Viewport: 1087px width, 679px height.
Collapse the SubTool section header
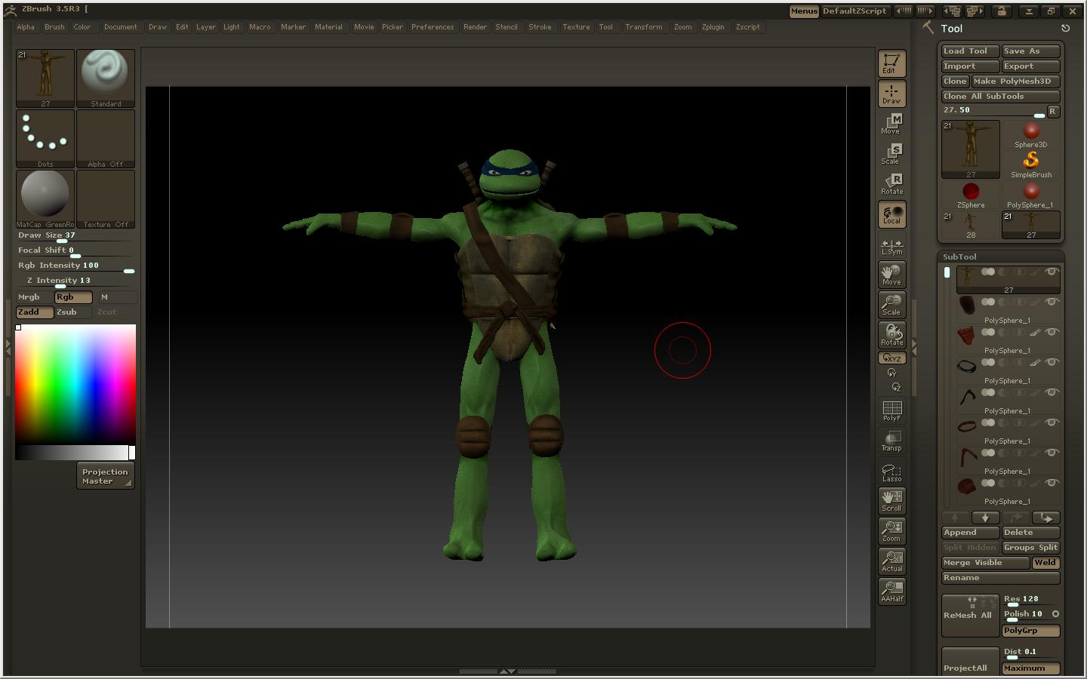coord(959,257)
